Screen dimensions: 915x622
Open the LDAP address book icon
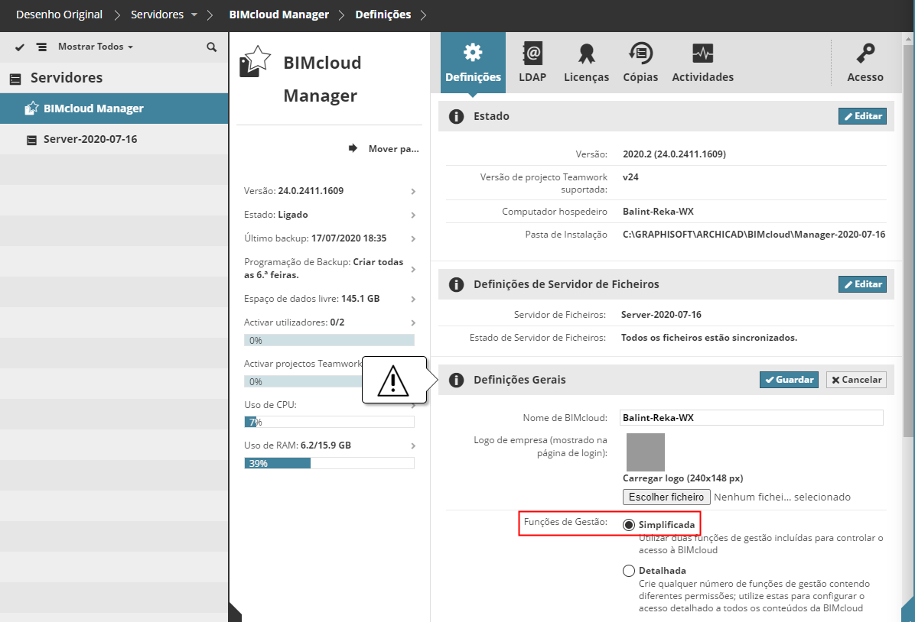532,53
